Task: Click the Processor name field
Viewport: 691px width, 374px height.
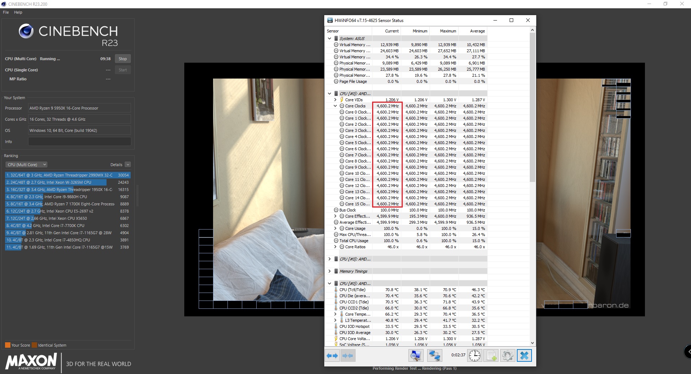Action: click(x=80, y=108)
